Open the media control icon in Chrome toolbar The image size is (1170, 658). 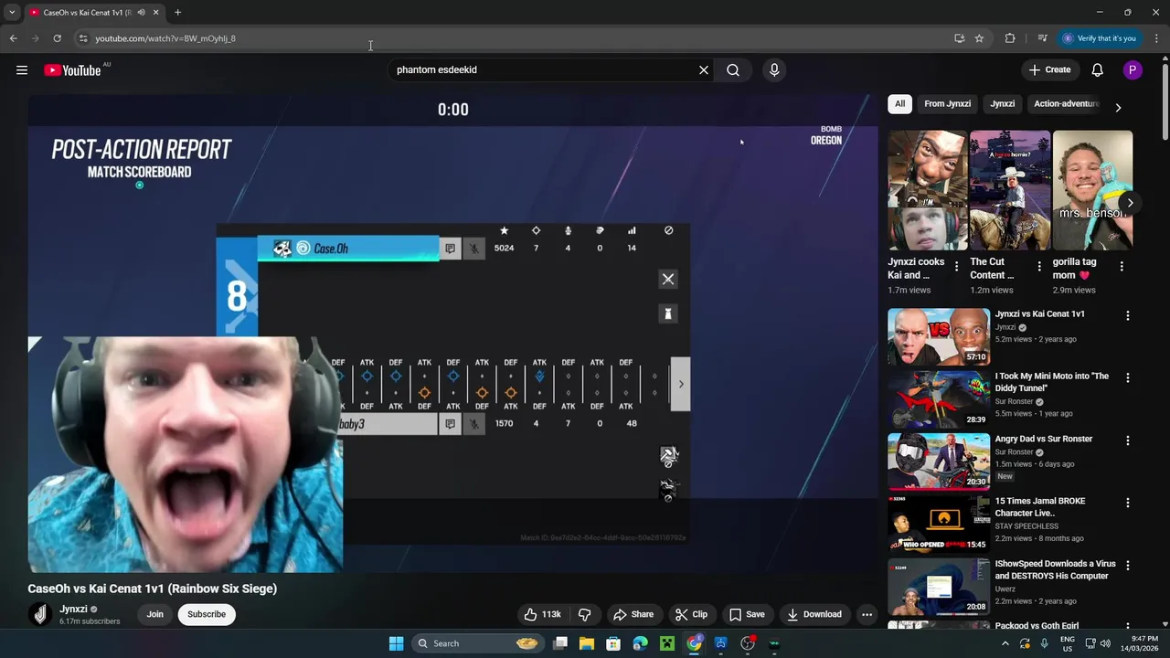pyautogui.click(x=1042, y=38)
